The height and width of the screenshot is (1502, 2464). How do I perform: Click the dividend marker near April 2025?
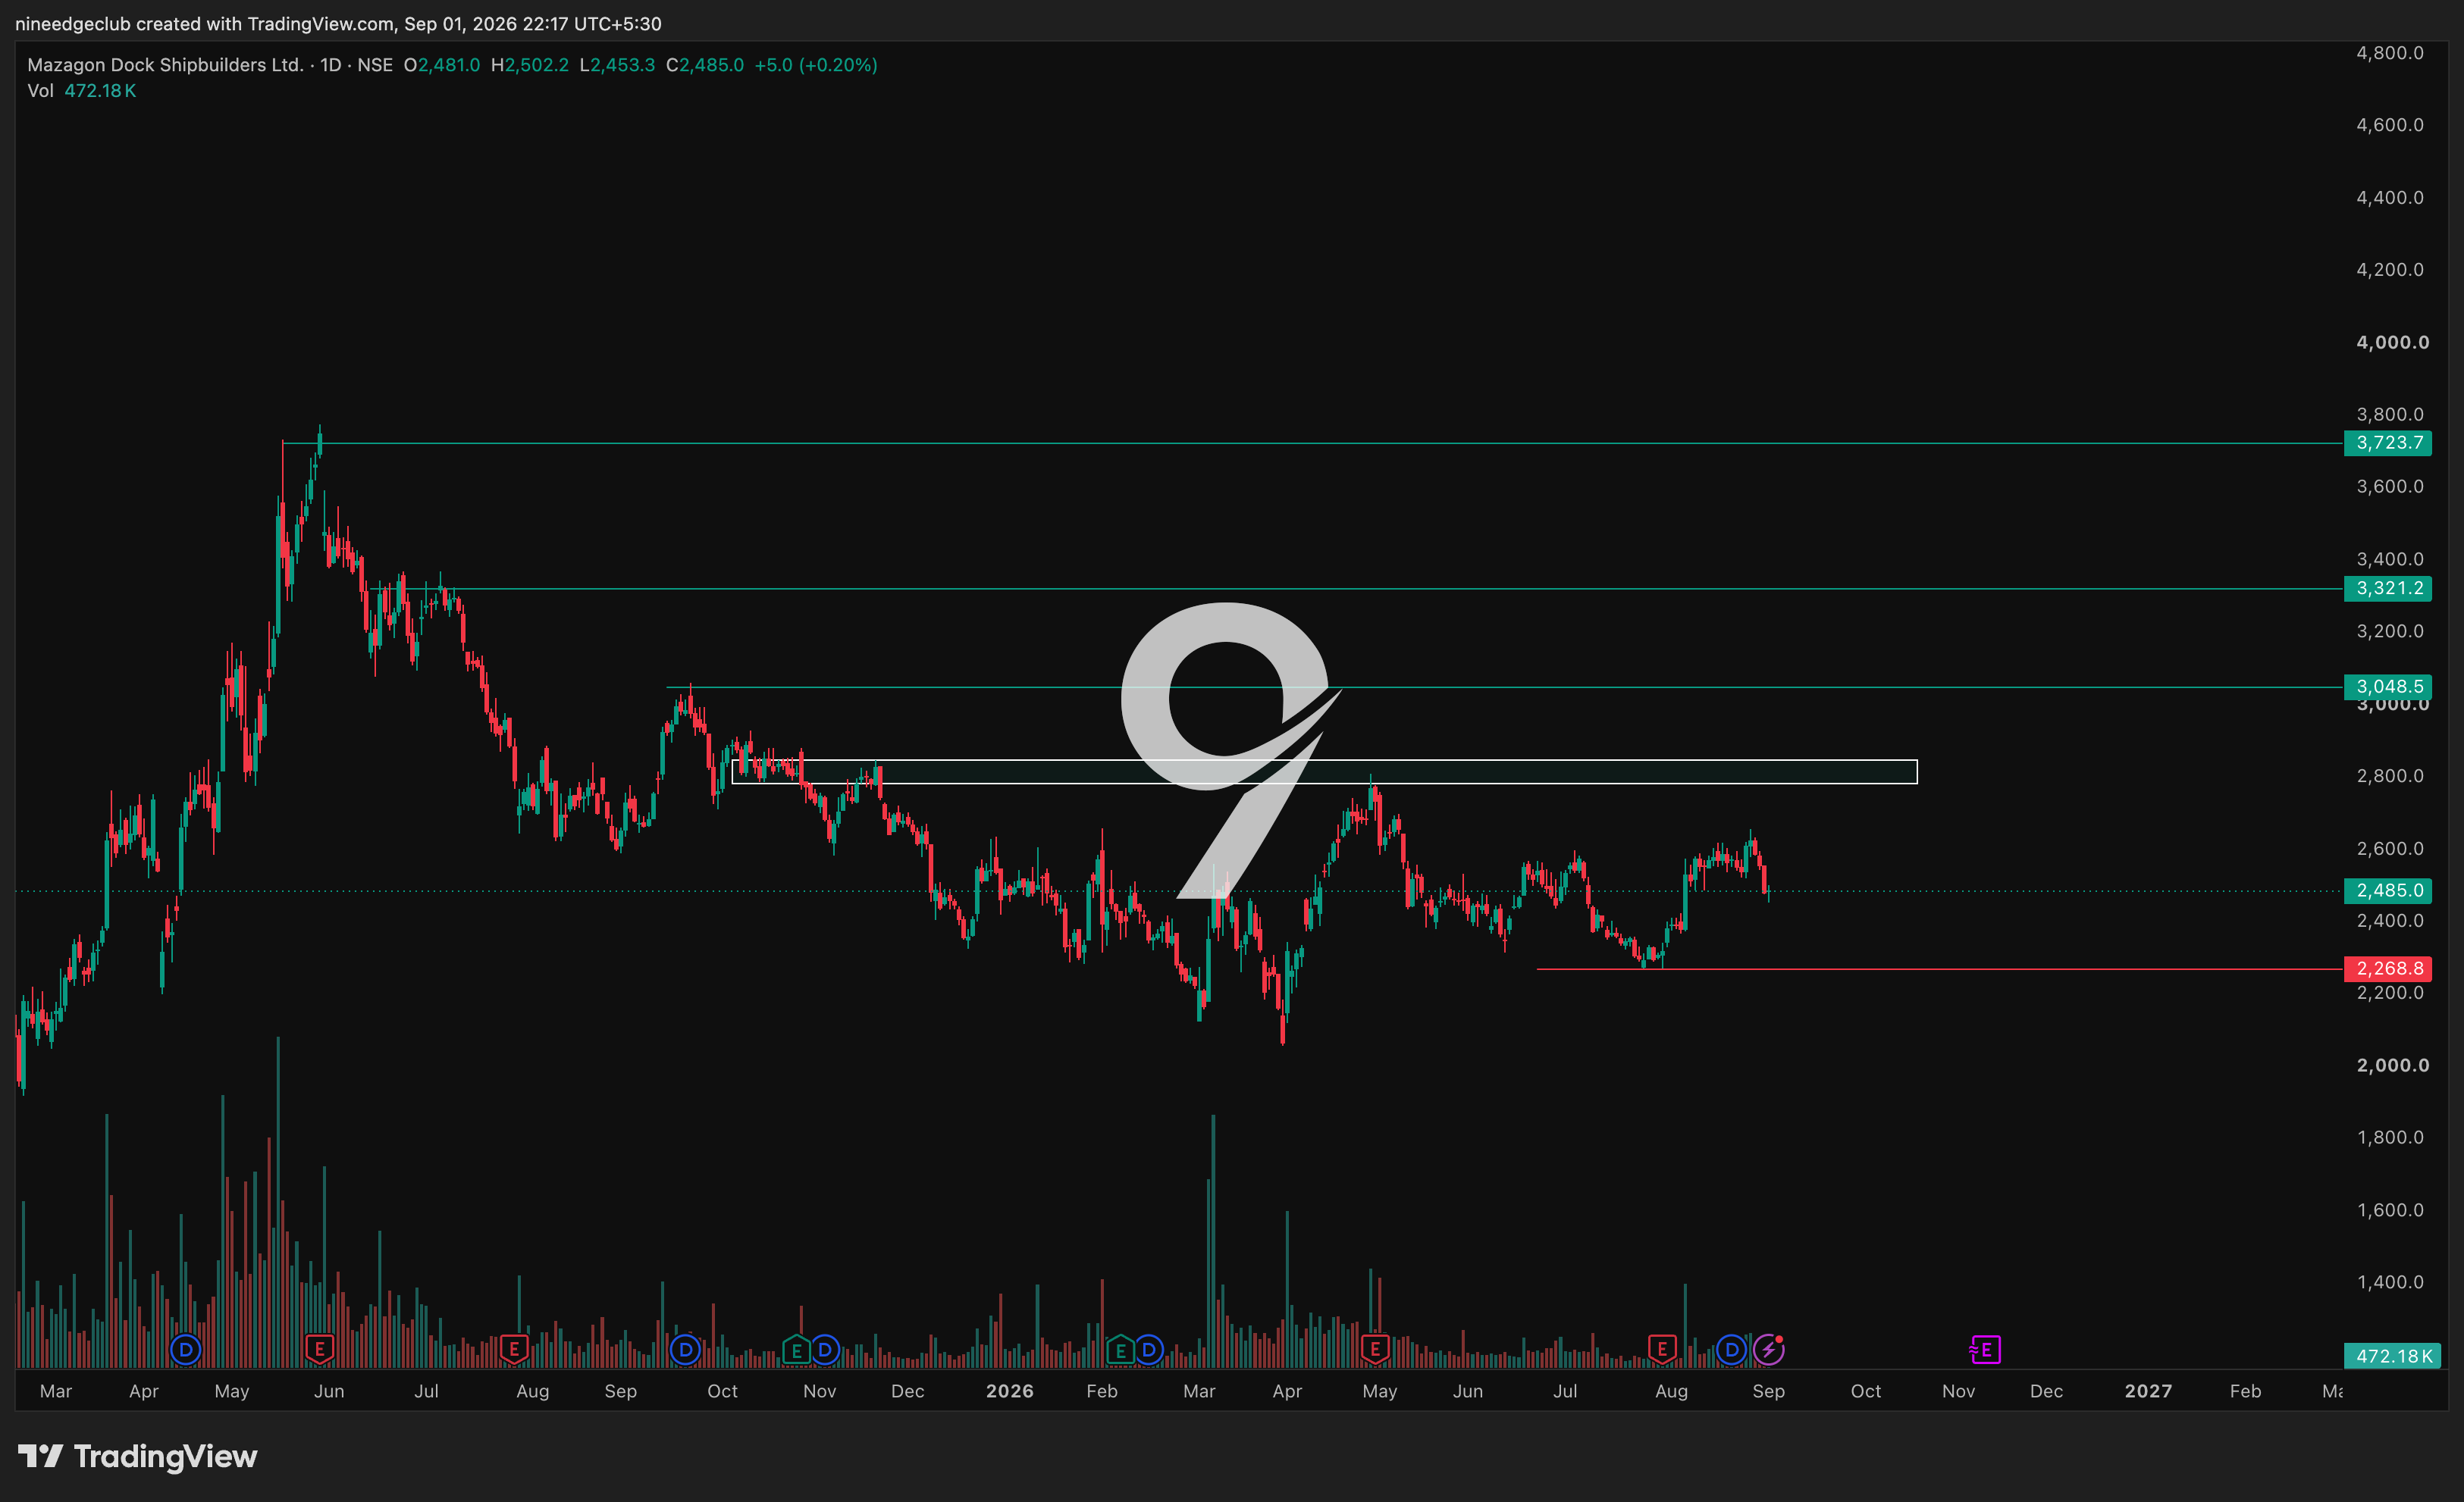(185, 1350)
